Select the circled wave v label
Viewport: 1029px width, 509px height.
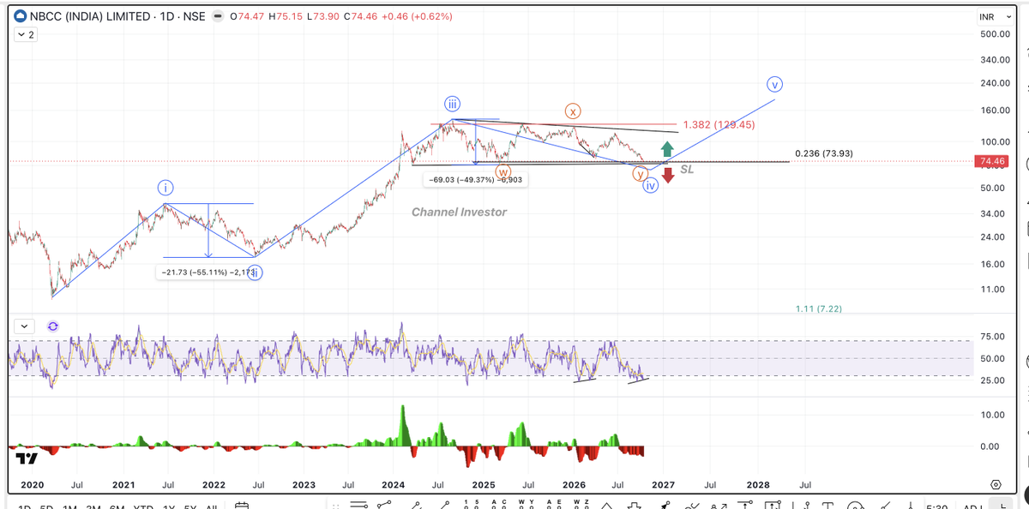[x=775, y=85]
